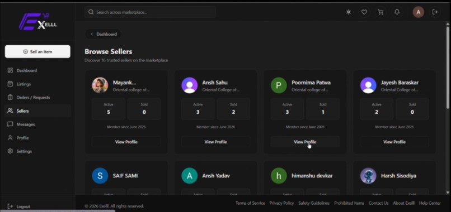The image size is (451, 212).
Task: Focus the 'Search across marketplace' field
Action: pos(150,12)
